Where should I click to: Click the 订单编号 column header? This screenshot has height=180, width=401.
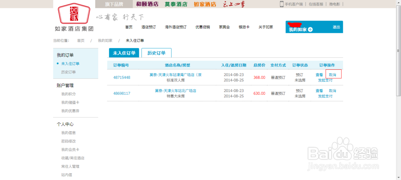(x=121, y=65)
